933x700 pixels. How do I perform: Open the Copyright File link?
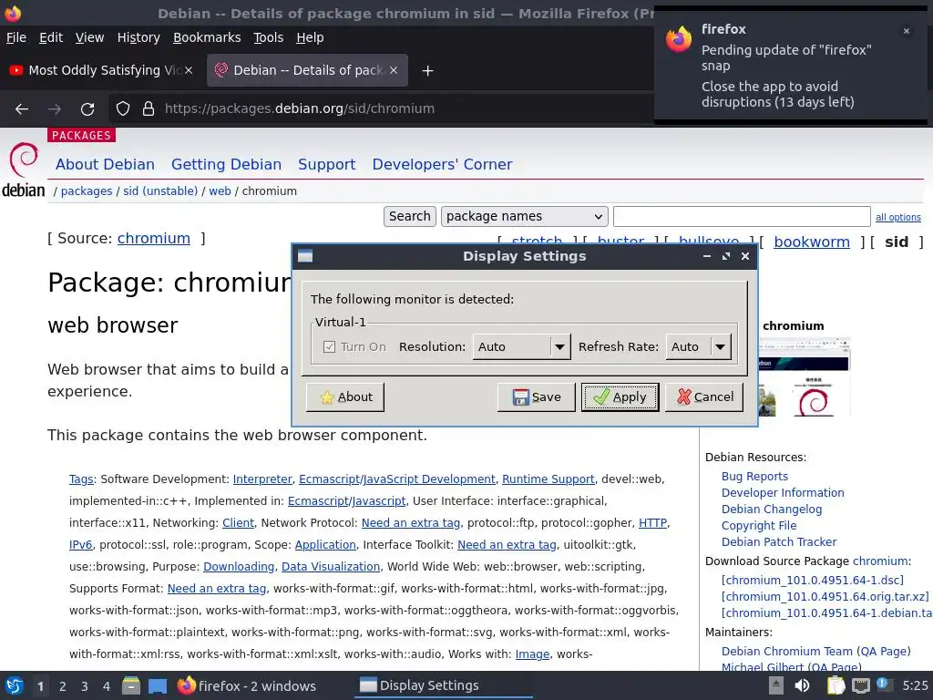(x=759, y=526)
